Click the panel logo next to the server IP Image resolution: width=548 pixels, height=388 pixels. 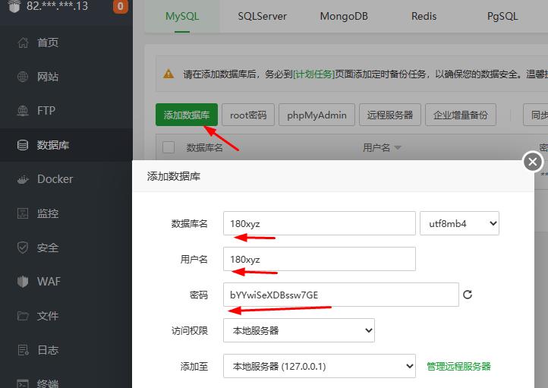14,6
